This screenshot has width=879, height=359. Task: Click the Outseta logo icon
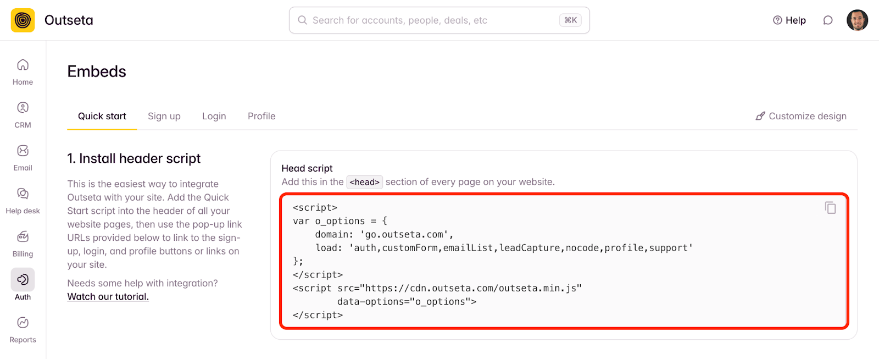click(x=23, y=20)
